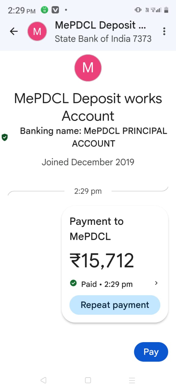Expand payment details with the chevron arrow
This screenshot has width=176, height=391.
(x=156, y=283)
